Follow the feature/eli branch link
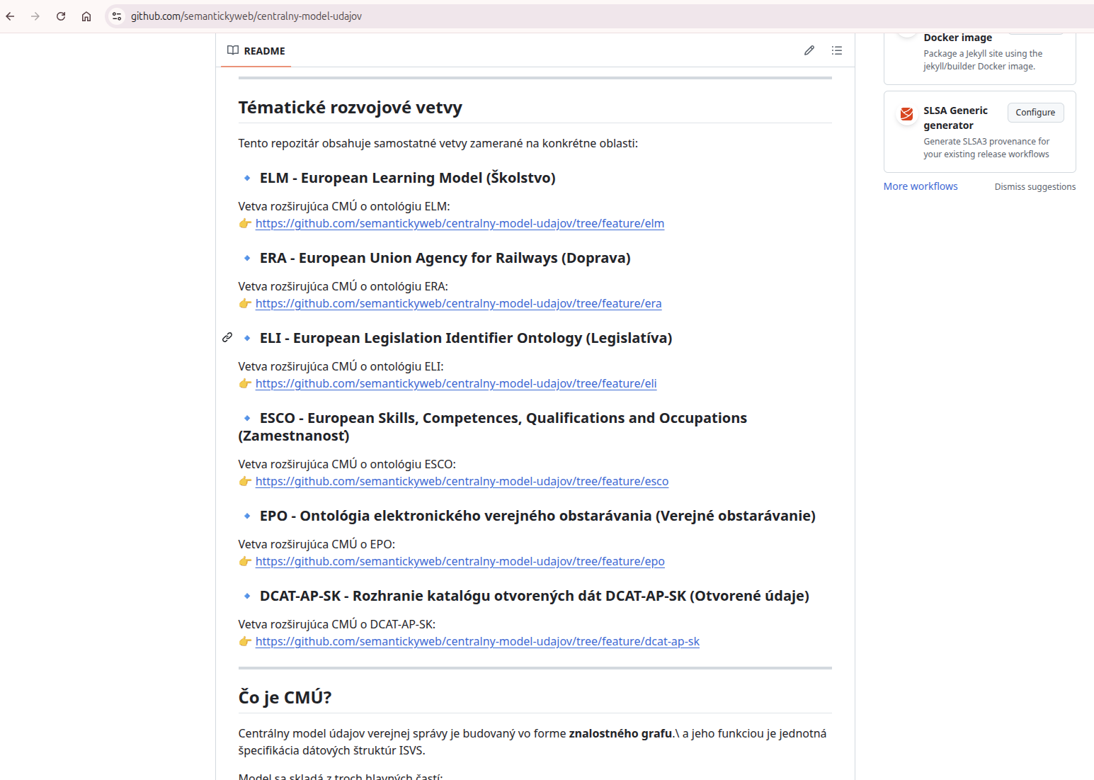 click(x=456, y=384)
